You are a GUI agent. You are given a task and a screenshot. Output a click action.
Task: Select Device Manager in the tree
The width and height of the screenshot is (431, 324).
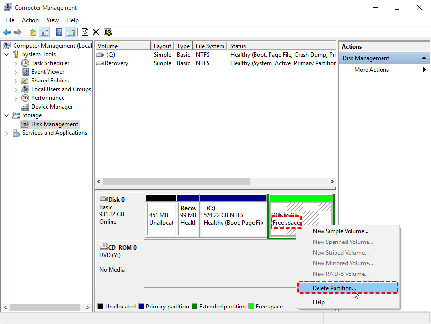52,107
